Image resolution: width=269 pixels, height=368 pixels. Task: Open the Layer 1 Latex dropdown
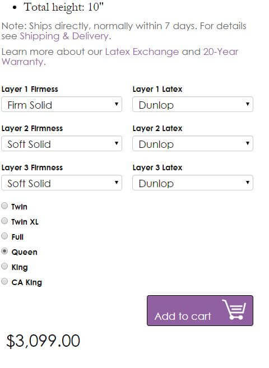point(193,104)
